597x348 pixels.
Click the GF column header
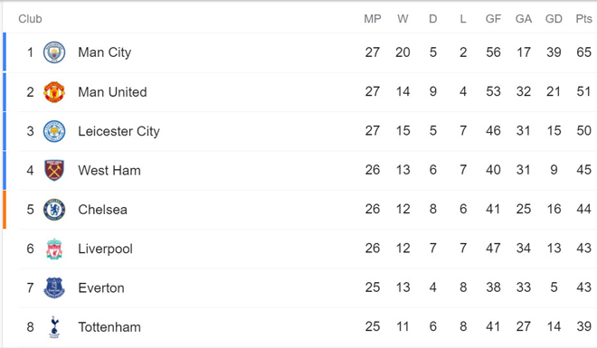pyautogui.click(x=493, y=19)
